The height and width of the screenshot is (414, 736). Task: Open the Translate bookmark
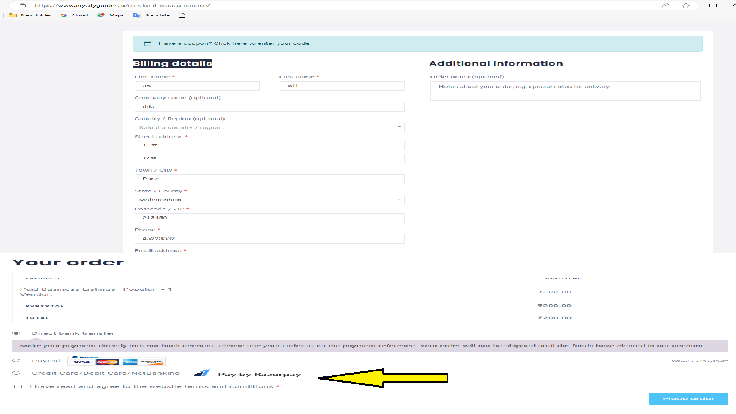tap(151, 15)
